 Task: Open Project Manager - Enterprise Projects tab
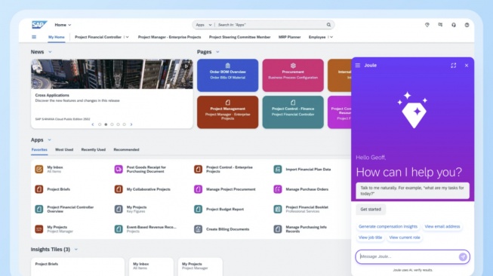tap(169, 37)
